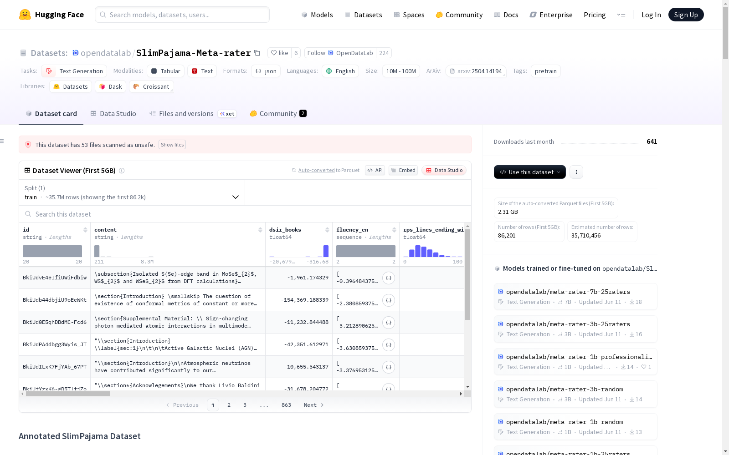Image resolution: width=729 pixels, height=455 pixels.
Task: Click Show files in the unsafe warning
Action: [172, 145]
